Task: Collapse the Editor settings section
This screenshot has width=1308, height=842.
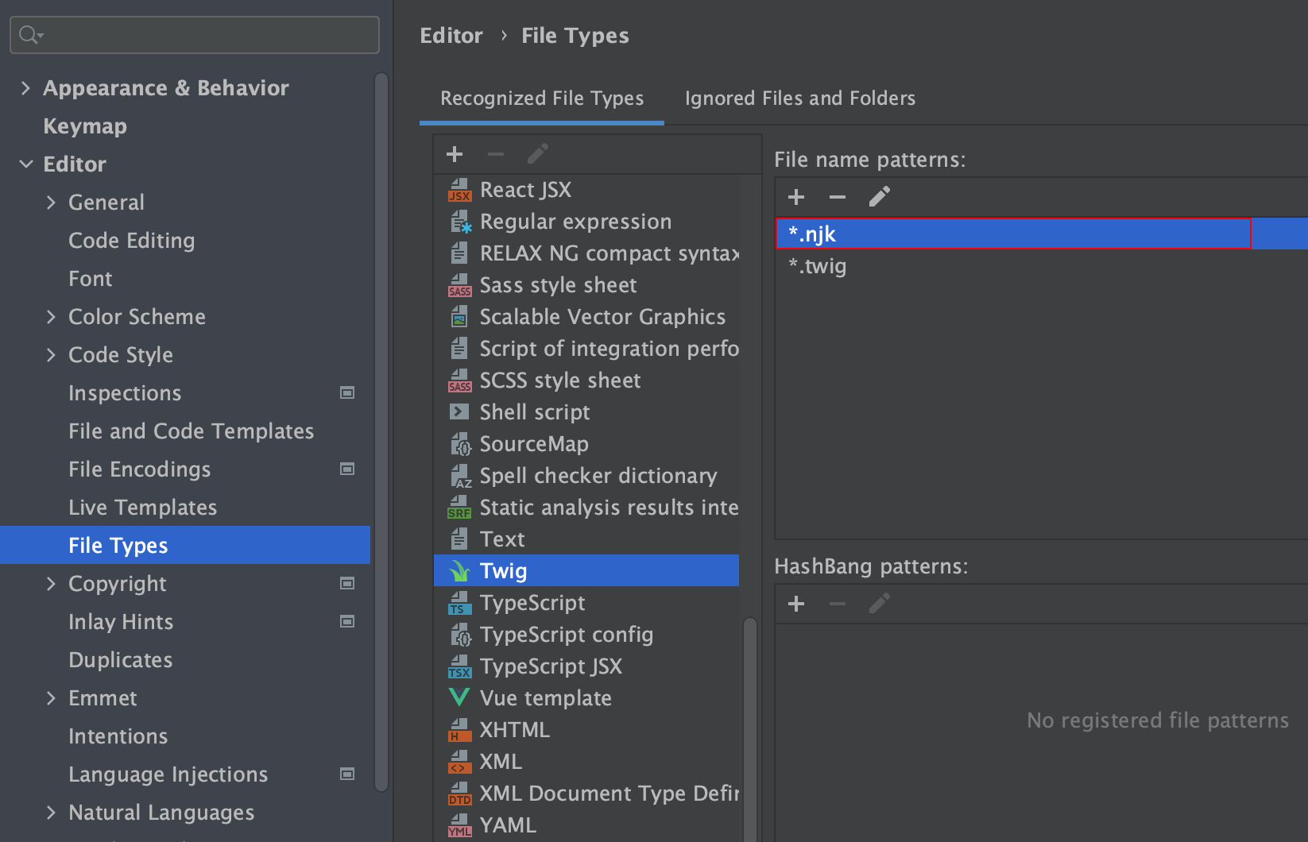Action: click(x=25, y=164)
